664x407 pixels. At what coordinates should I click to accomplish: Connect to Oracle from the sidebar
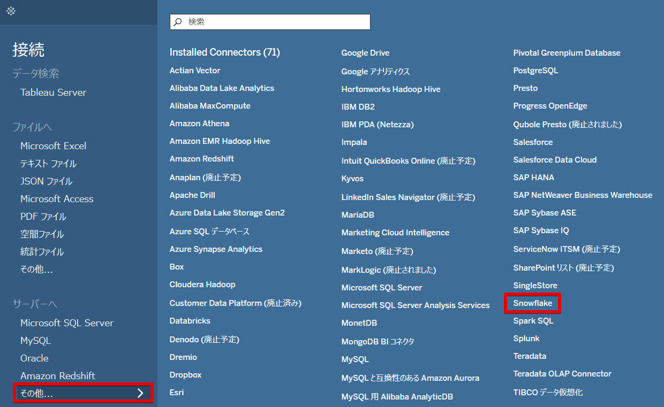(x=34, y=358)
